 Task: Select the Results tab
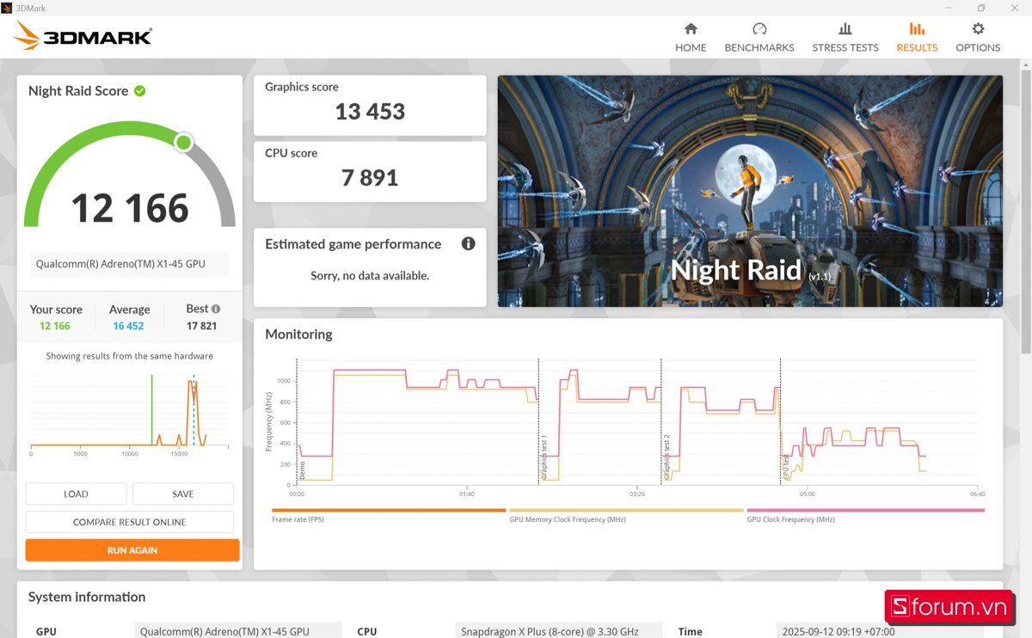click(x=917, y=38)
